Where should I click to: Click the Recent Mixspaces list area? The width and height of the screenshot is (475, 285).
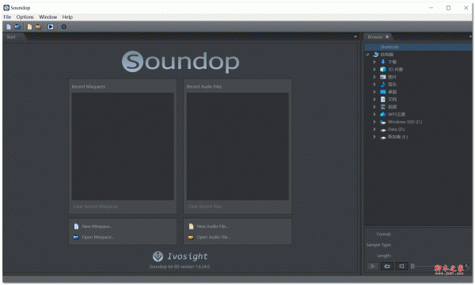(x=123, y=146)
